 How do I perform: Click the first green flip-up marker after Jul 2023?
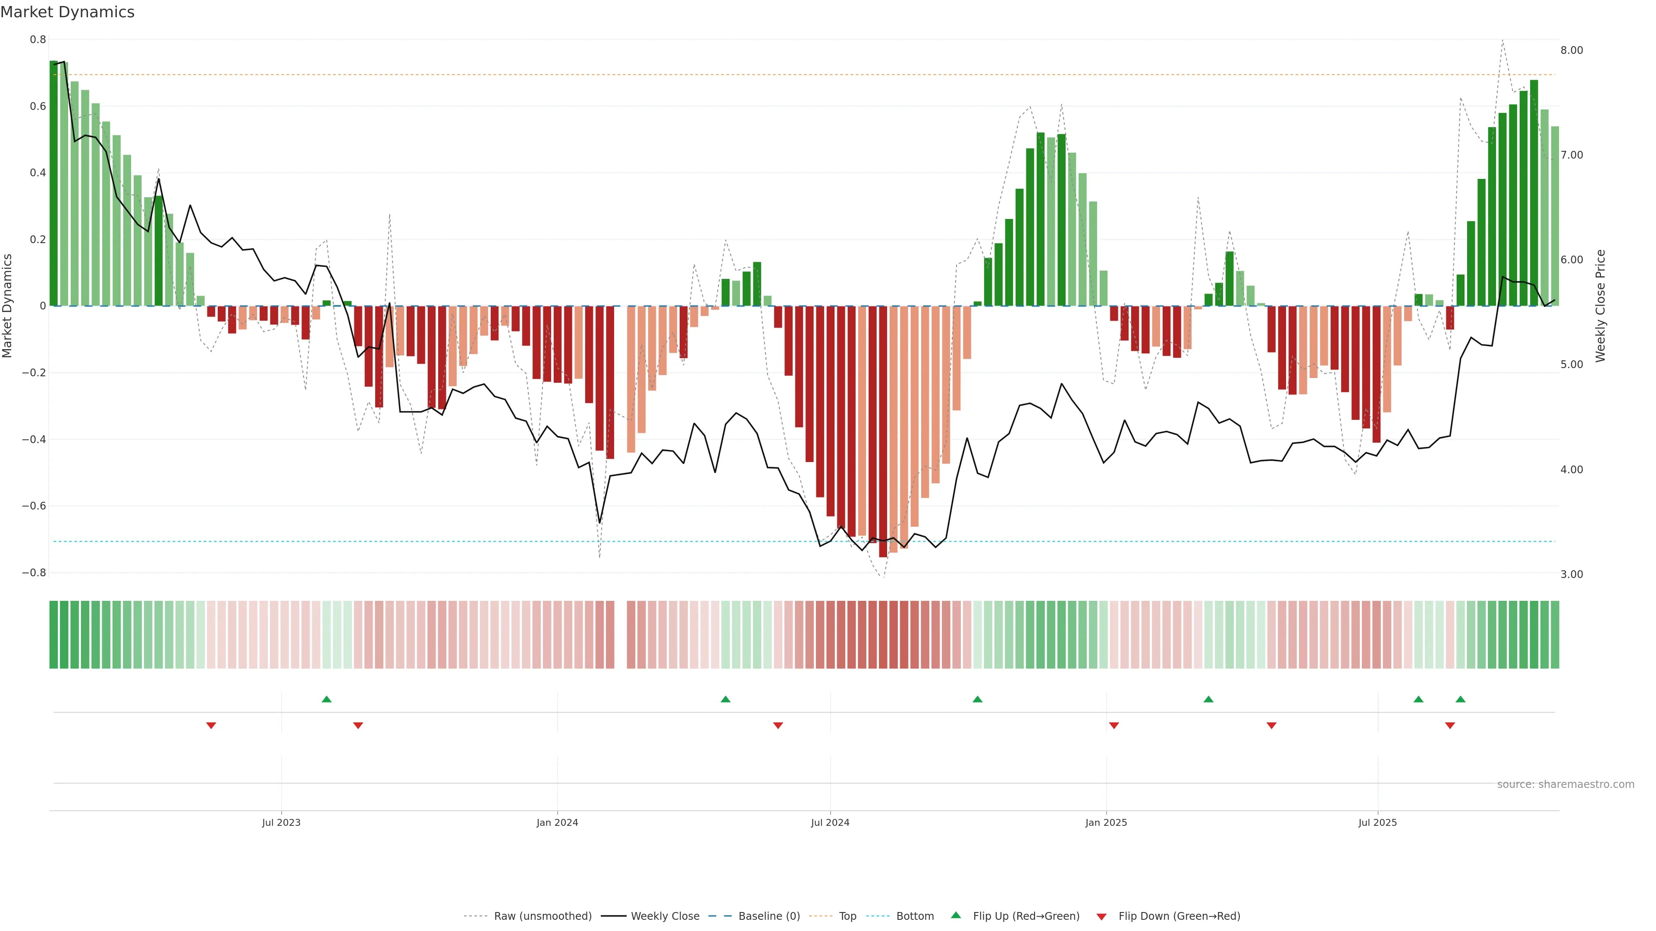[326, 699]
